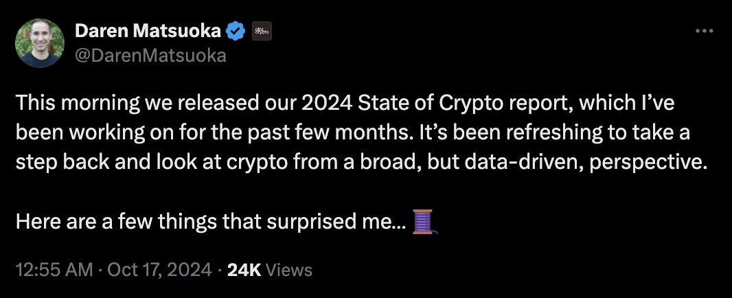Screen dimensions: 732x298
Task: Click the words "surprised me"
Action: [355, 221]
